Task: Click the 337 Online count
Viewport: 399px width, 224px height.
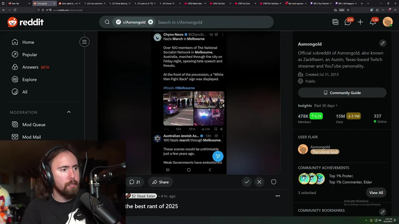Action: (x=380, y=119)
